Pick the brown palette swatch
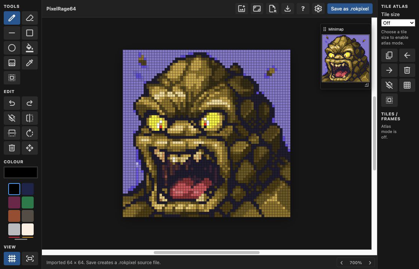The image size is (419, 269). click(14, 216)
